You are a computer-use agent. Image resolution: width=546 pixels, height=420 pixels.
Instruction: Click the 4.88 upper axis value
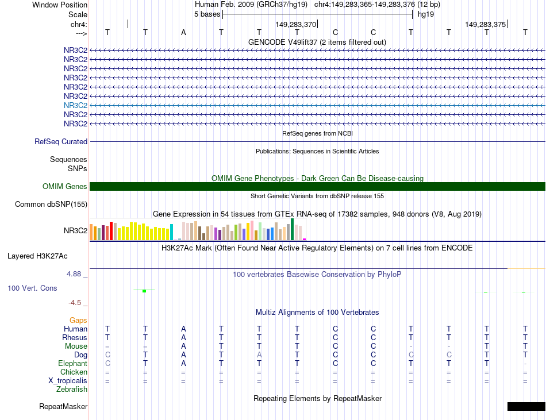(x=74, y=274)
